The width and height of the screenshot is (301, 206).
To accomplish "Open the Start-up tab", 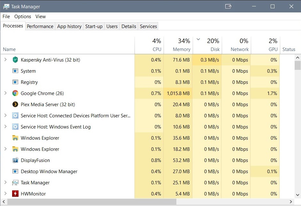I will pos(94,26).
